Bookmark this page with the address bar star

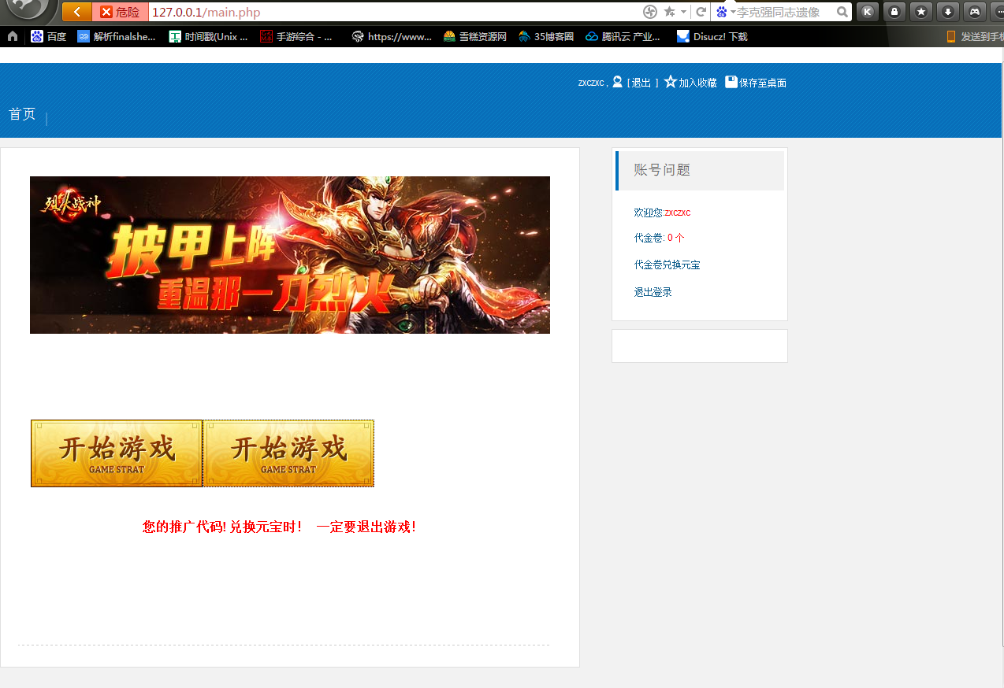pyautogui.click(x=669, y=12)
